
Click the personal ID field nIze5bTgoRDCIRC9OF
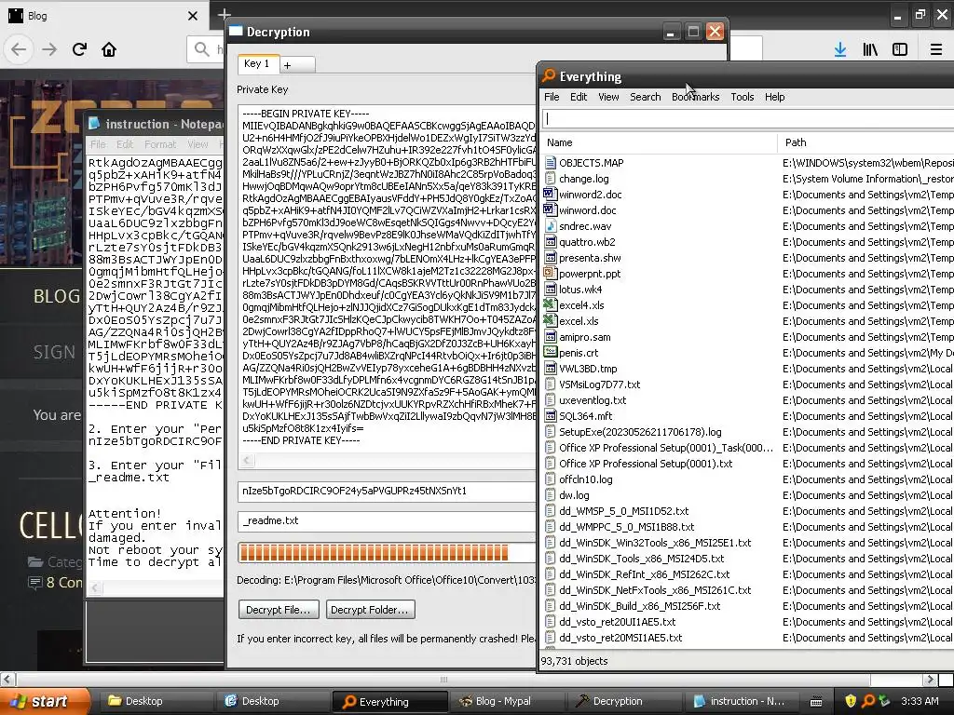point(387,492)
